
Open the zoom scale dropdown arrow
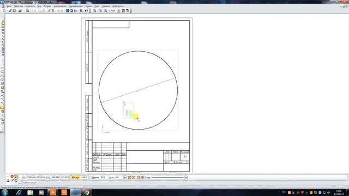tap(118, 11)
